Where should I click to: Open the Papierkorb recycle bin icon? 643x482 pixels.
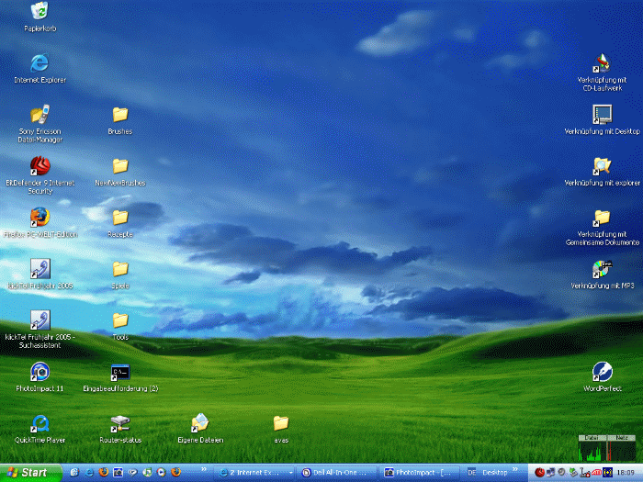(x=39, y=11)
